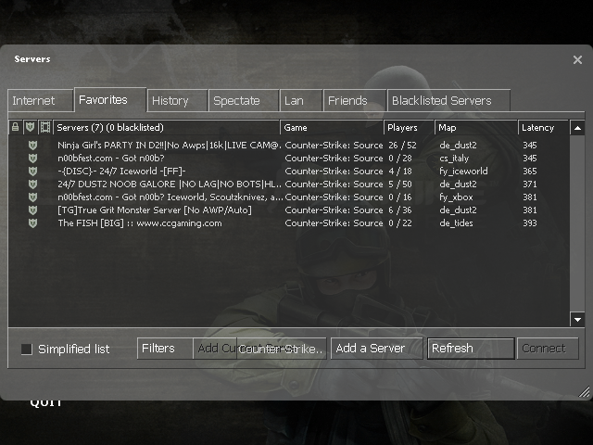Click the 0 / 22 players cell
Image resolution: width=593 pixels, height=445 pixels.
point(399,222)
